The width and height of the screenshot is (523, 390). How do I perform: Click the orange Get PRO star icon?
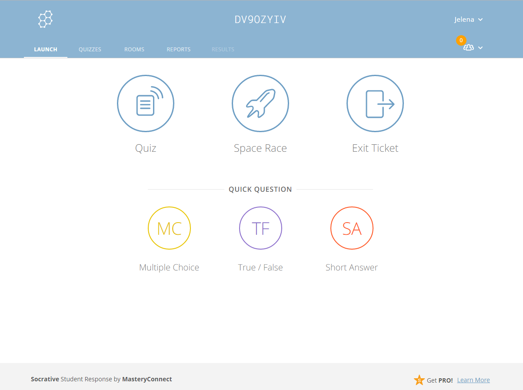point(419,380)
